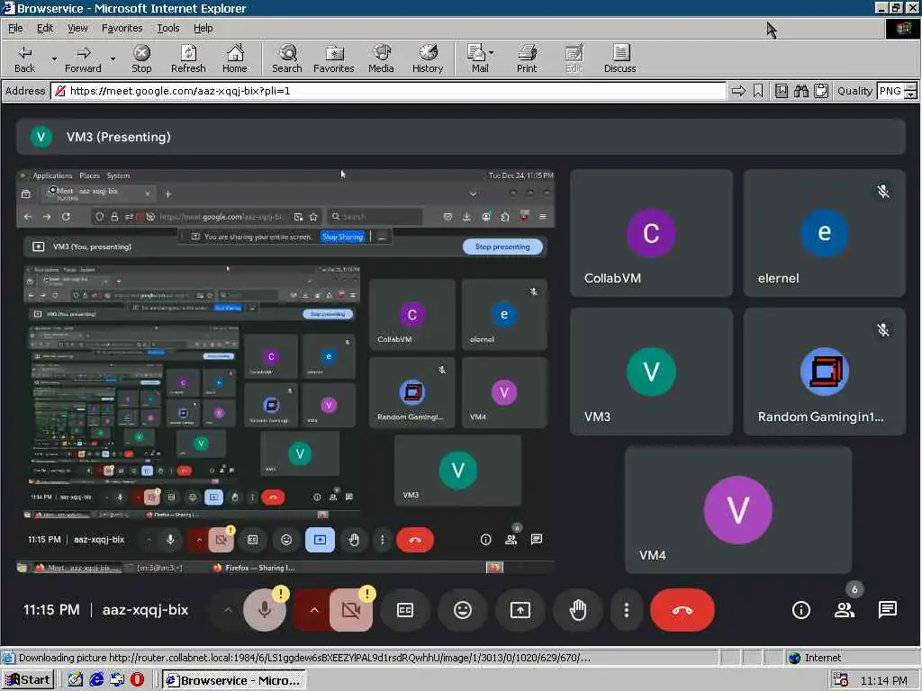Open the Forward button history dropdown arrow
922x691 pixels.
113,58
